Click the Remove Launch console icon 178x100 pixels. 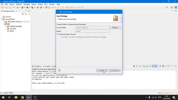pyautogui.click(x=137, y=66)
